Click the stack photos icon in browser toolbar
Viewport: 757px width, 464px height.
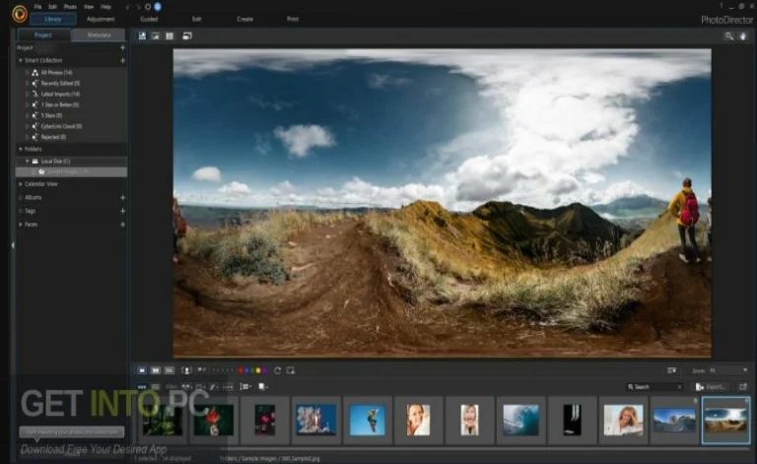245,387
